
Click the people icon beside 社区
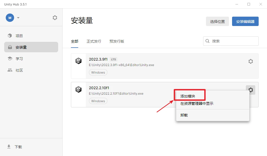click(10, 70)
